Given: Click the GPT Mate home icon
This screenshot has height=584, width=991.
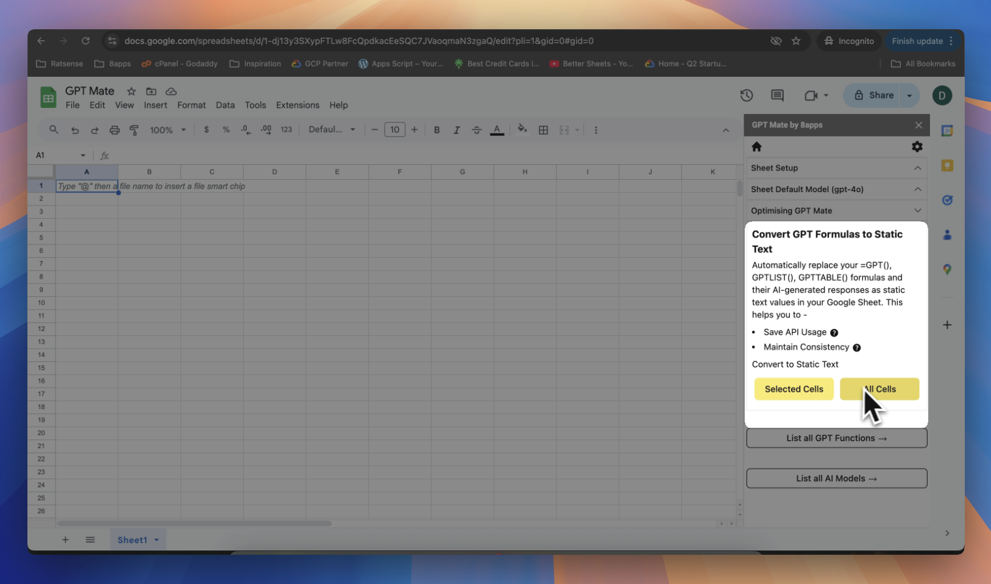Looking at the screenshot, I should (756, 147).
